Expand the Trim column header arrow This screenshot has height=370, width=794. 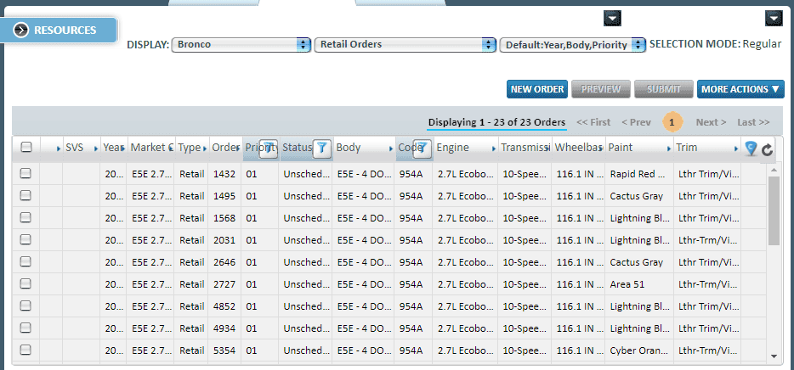click(x=736, y=149)
